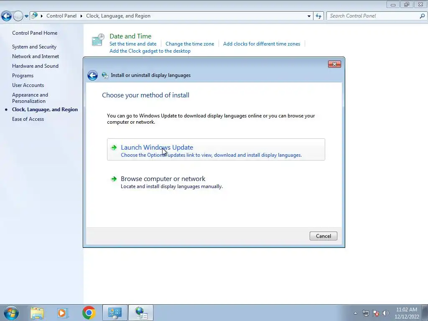Switch to display languages taskbar button

[x=141, y=313]
